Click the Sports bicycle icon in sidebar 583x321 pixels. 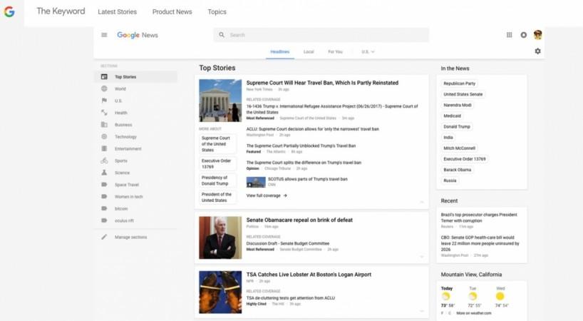104,160
